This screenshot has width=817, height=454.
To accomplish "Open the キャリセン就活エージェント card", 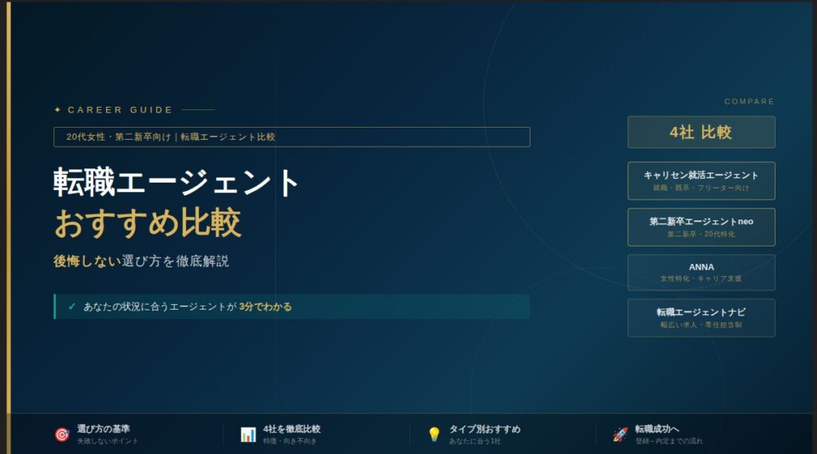I will [701, 181].
